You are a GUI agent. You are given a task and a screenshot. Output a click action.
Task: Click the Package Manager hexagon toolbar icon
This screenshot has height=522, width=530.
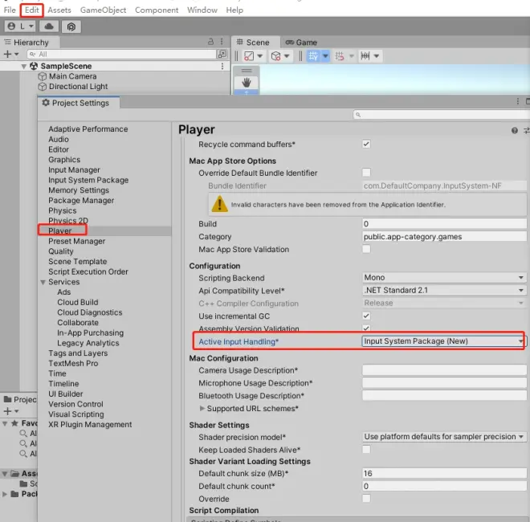point(71,27)
